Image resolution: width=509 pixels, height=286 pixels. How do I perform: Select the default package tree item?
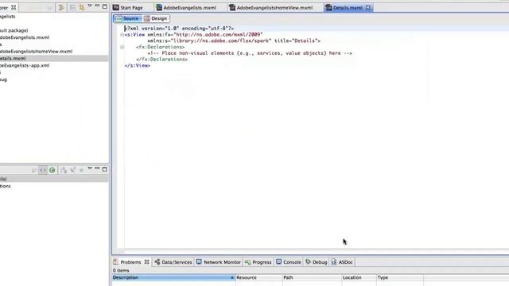click(14, 30)
